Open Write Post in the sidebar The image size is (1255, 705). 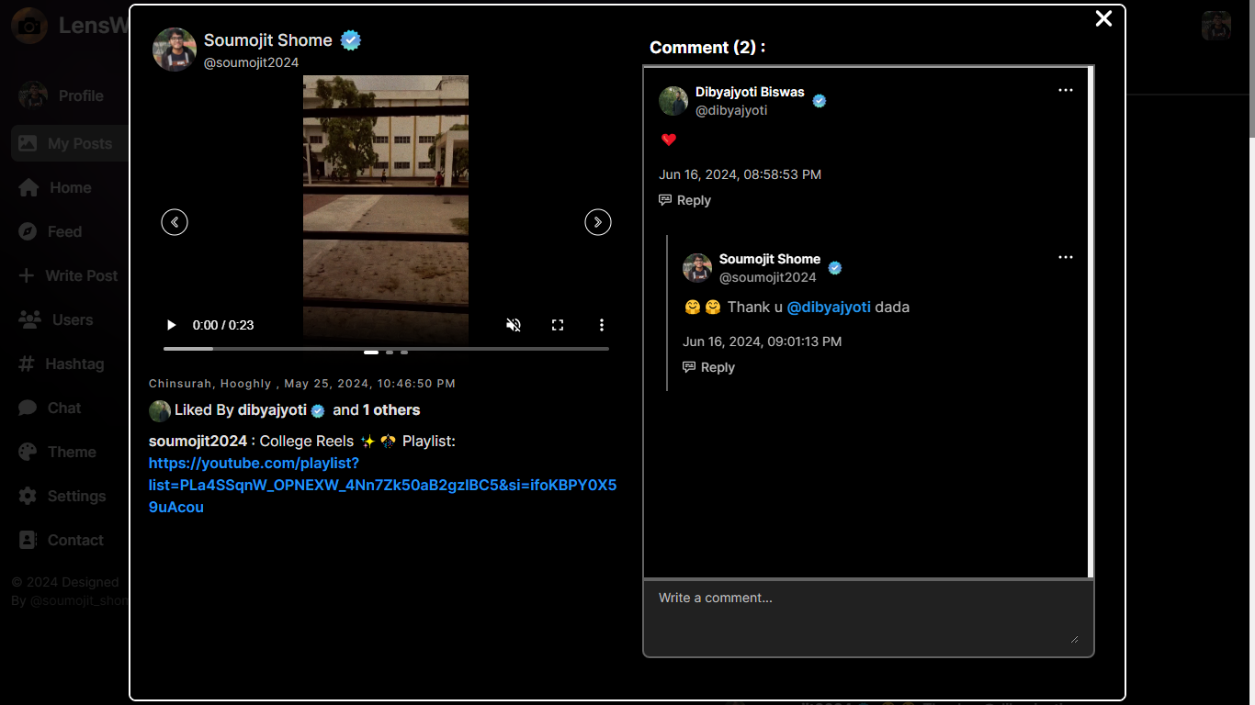[x=70, y=275]
